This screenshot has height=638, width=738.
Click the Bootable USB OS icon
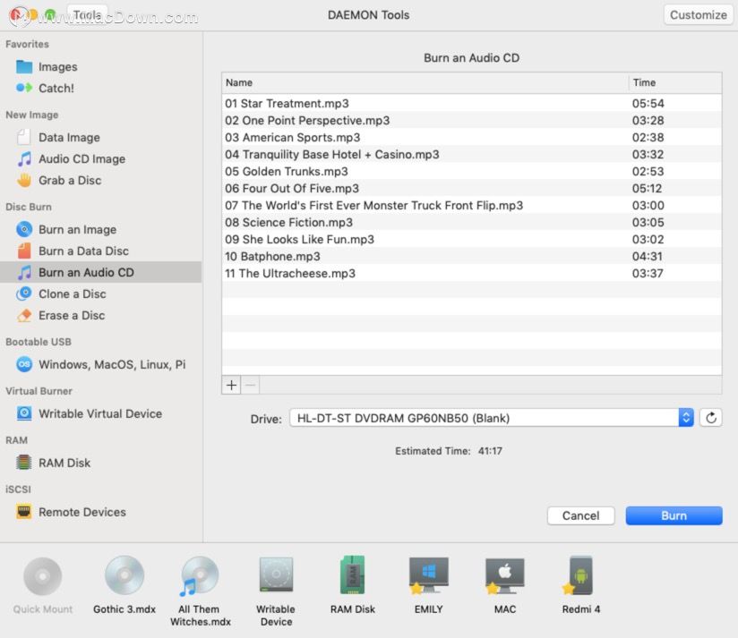(24, 364)
